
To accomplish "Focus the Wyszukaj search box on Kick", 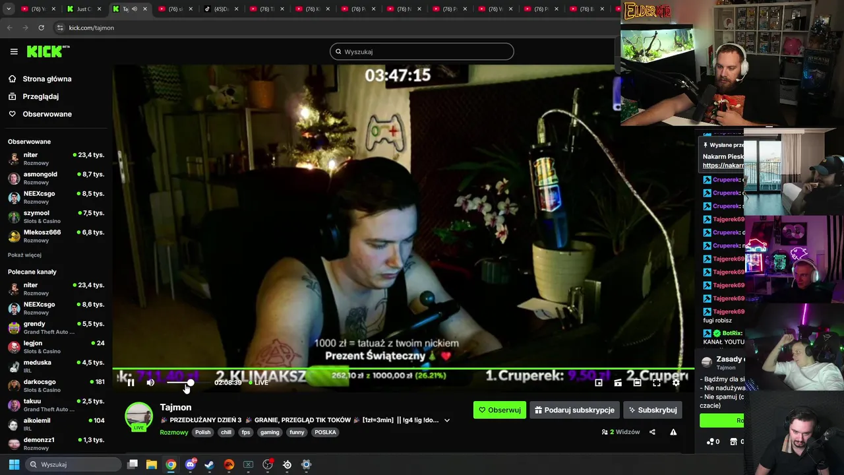I will coord(422,51).
